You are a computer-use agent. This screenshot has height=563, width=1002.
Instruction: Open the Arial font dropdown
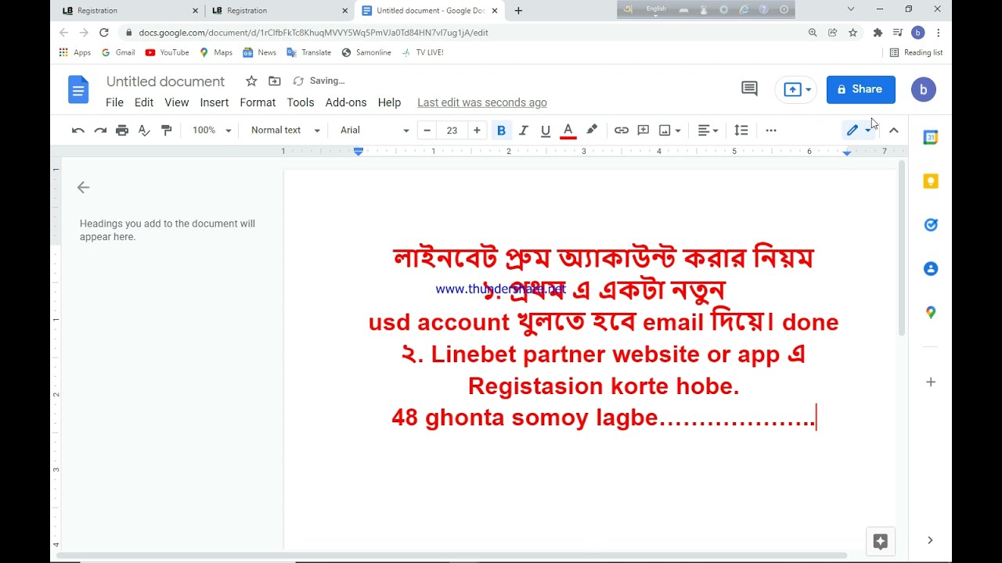coord(374,131)
